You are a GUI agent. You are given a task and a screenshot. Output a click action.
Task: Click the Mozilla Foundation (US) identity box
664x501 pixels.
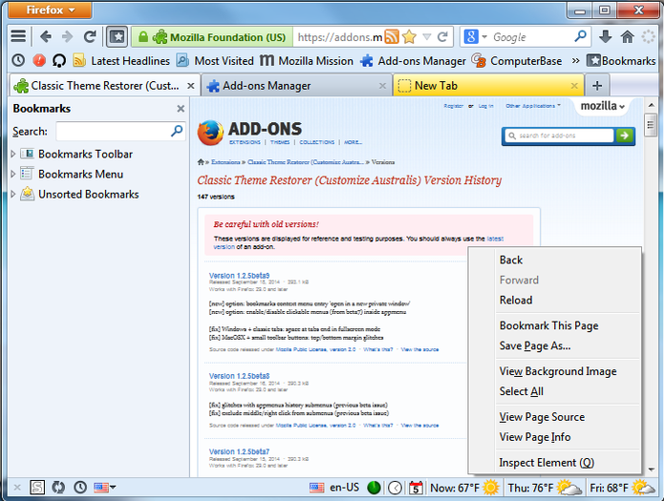click(x=212, y=37)
